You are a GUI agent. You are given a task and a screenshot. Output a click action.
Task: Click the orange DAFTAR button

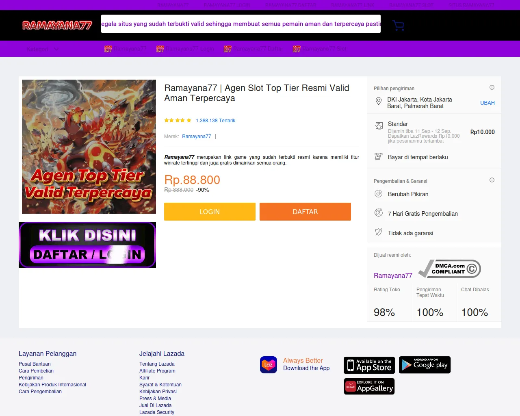(305, 212)
